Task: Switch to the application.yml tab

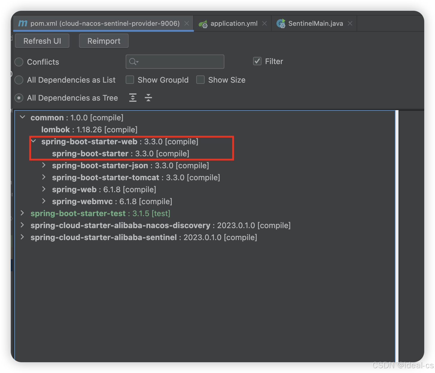Action: click(x=232, y=23)
